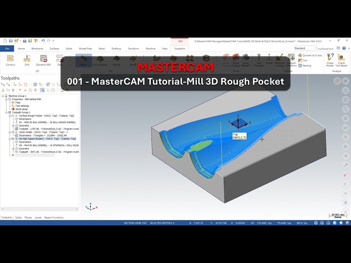The height and width of the screenshot is (263, 351).
Task: Click the Nesting utility
Action: coord(305,66)
